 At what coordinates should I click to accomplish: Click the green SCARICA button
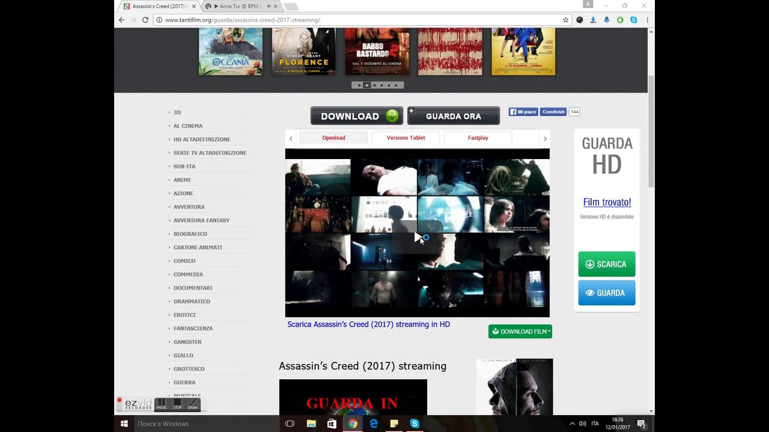point(607,264)
